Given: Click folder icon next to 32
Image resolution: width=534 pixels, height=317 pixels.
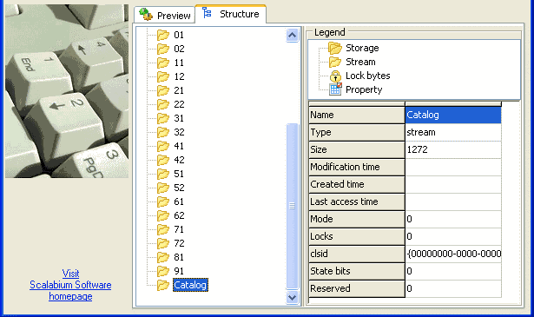Looking at the screenshot, I should (163, 132).
